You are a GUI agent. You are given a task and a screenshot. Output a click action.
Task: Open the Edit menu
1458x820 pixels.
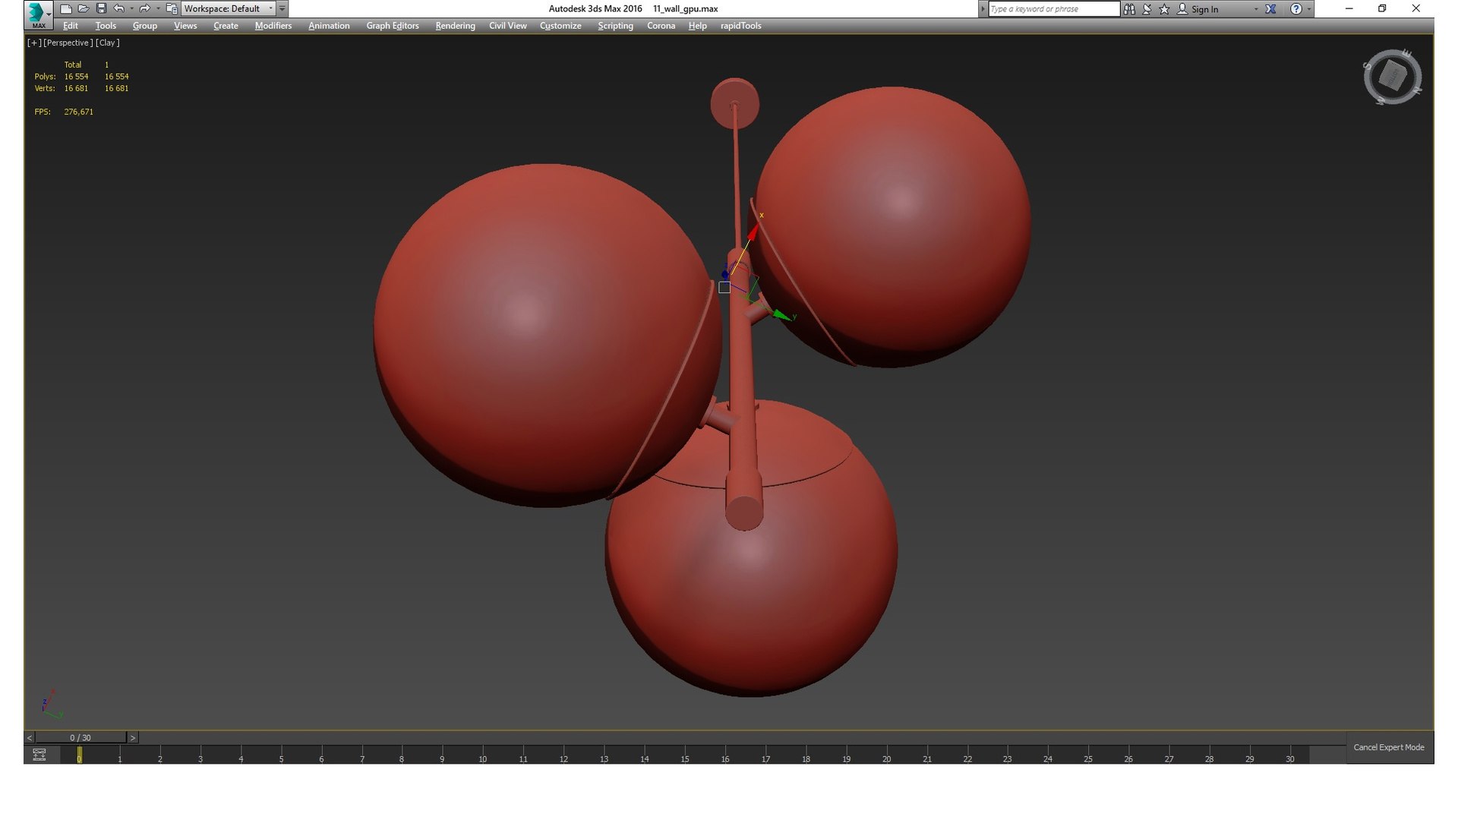click(71, 26)
